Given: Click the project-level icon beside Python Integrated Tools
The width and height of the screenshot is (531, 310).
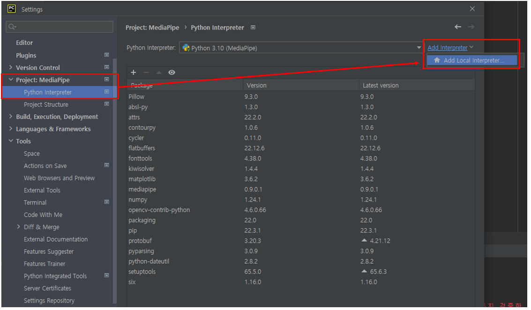Looking at the screenshot, I should (x=107, y=275).
